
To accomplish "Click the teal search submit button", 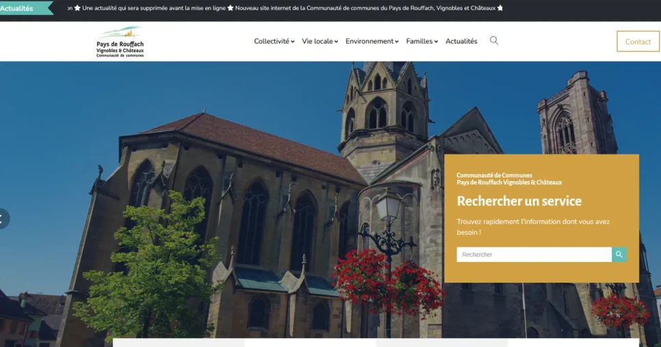I will pyautogui.click(x=619, y=254).
